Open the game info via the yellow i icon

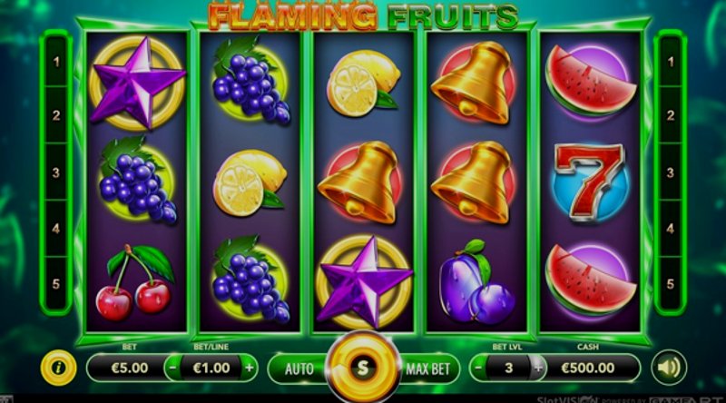[58, 368]
